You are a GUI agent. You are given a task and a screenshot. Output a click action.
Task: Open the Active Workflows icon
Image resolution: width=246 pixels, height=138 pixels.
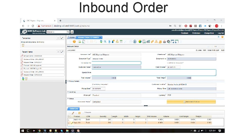point(156,42)
